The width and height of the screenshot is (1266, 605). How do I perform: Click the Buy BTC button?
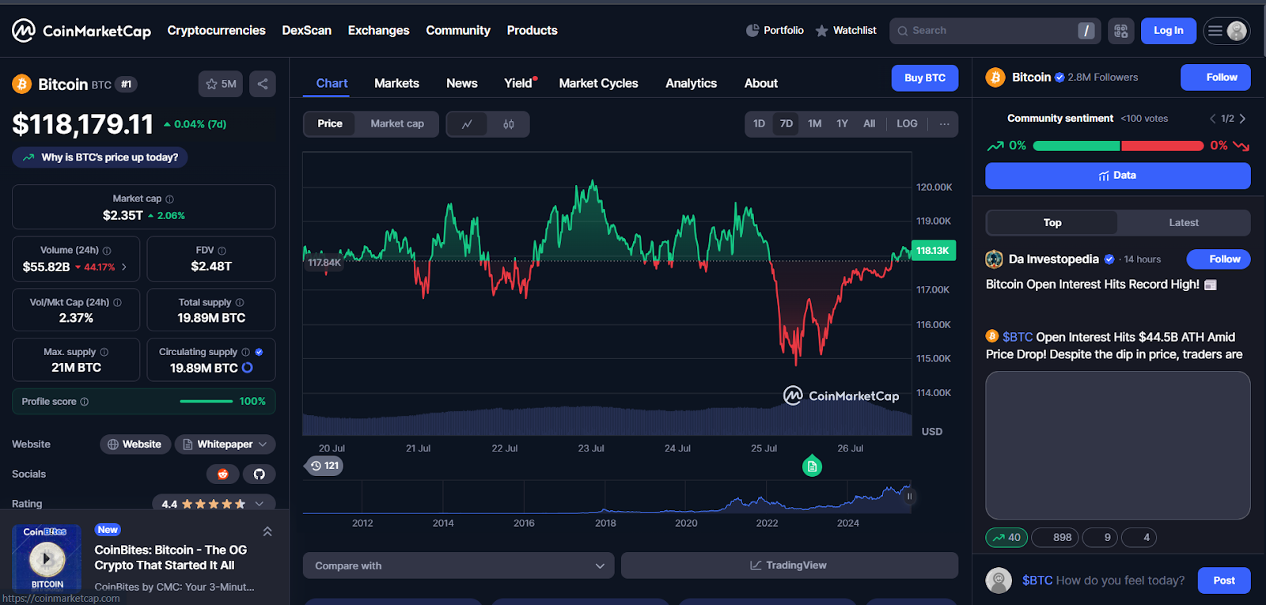[x=925, y=78]
